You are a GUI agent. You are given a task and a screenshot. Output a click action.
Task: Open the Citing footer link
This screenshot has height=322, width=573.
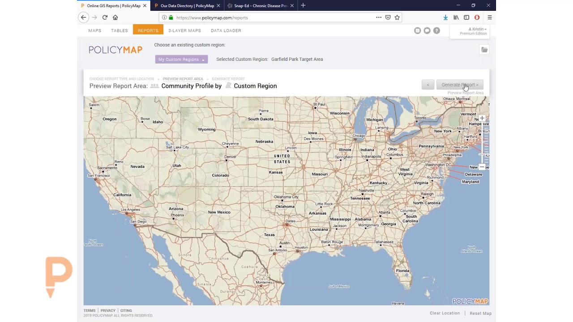[126, 310]
